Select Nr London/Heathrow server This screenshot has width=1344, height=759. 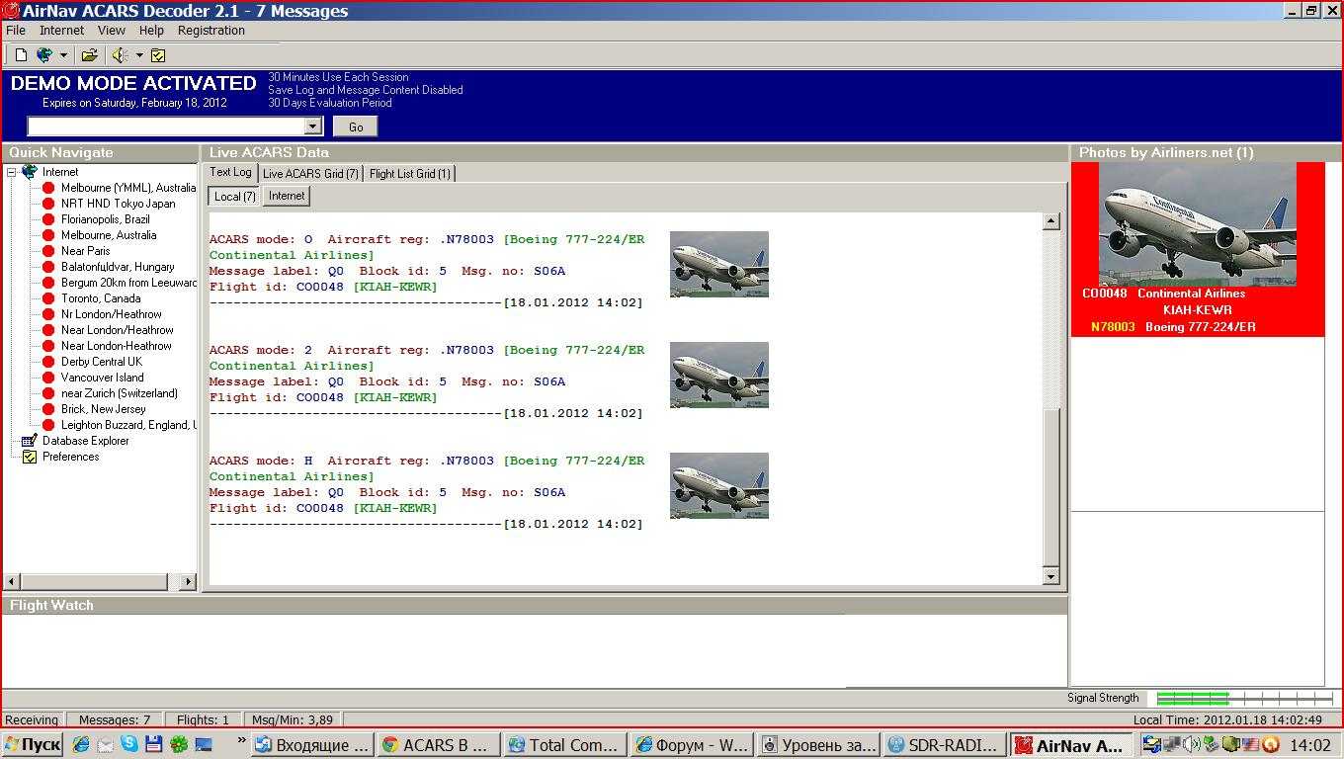(112, 314)
